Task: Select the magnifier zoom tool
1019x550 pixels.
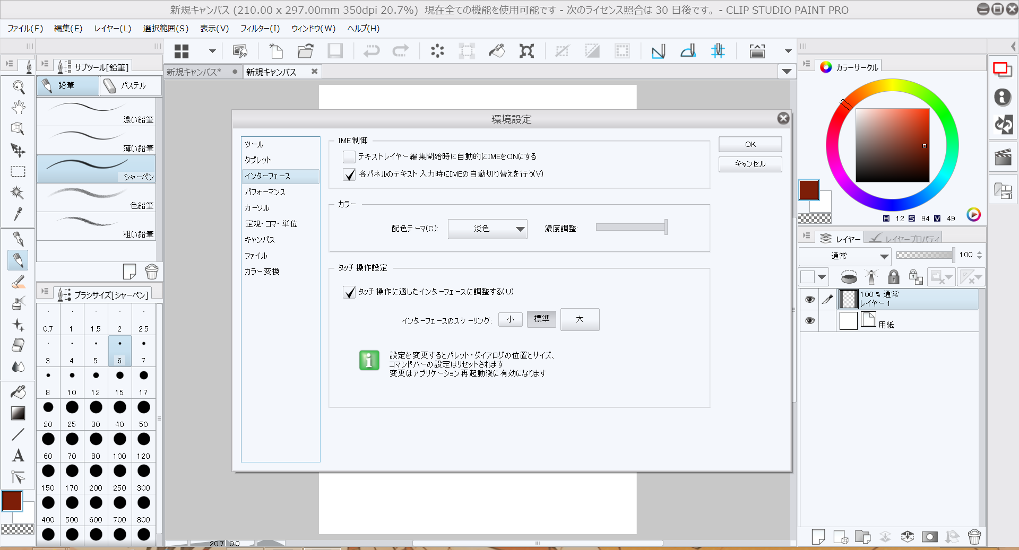Action: 19,87
